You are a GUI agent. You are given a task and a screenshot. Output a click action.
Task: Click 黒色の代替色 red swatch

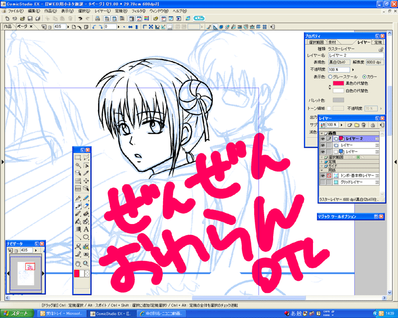click(x=338, y=83)
